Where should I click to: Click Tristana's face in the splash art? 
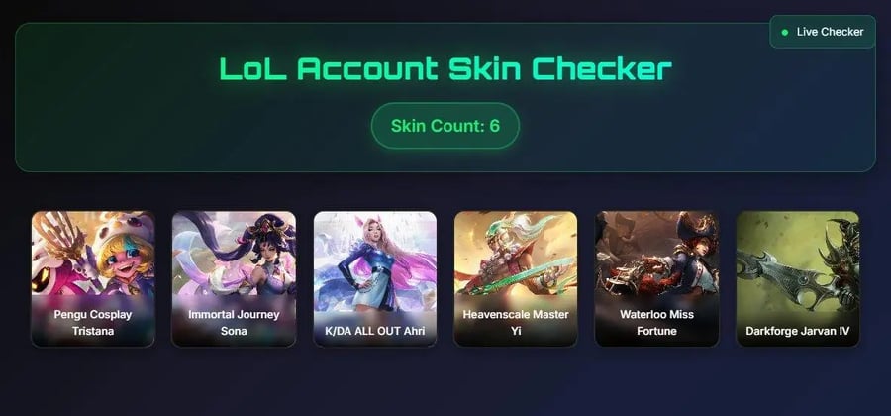coord(124,260)
